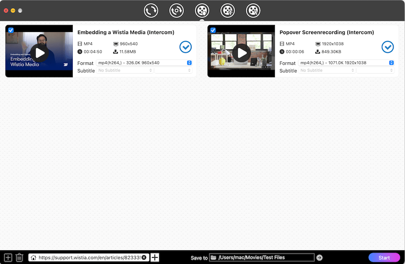The height and width of the screenshot is (264, 405).
Task: Select title Embedding a Wistia Media (Intercom)
Action: pyautogui.click(x=126, y=32)
